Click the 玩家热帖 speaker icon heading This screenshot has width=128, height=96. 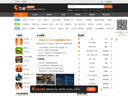(40, 59)
